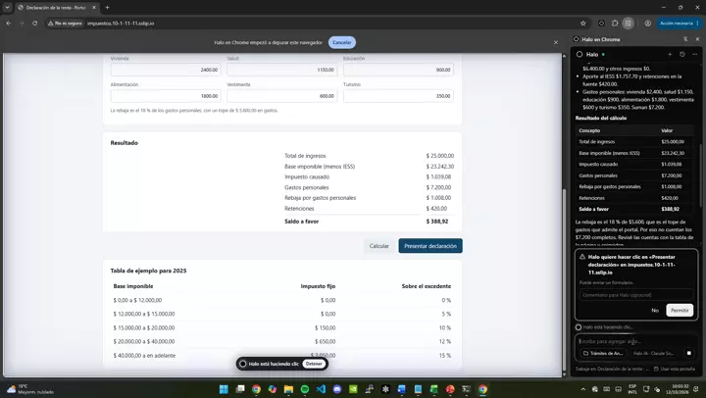Open Halo chat history clock icon

(682, 54)
